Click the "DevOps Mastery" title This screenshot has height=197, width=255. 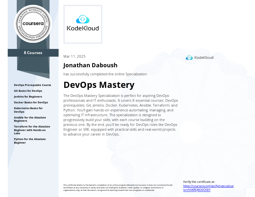(99, 85)
